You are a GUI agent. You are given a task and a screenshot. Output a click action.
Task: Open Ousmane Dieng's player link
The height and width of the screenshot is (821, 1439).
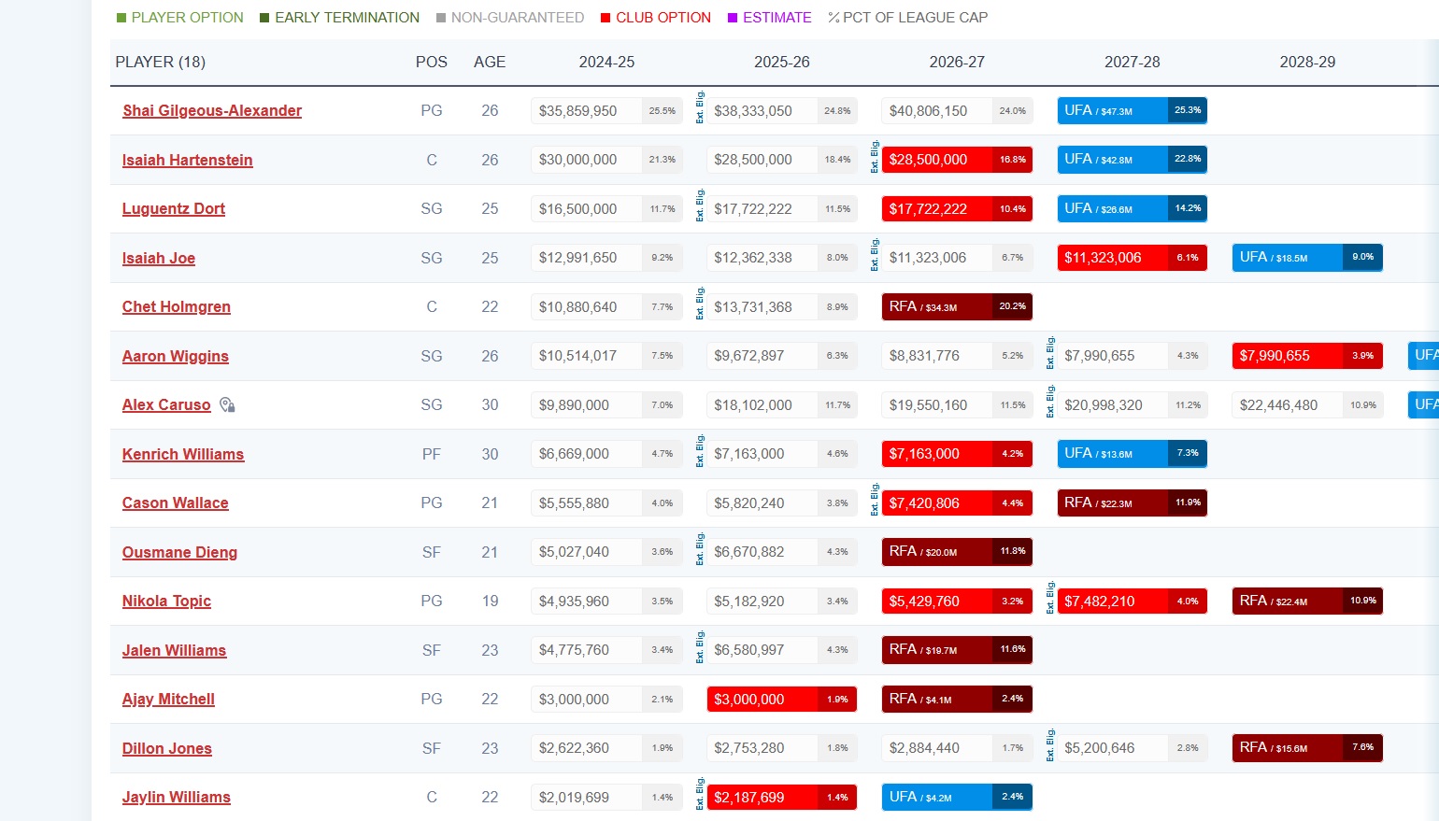179,552
